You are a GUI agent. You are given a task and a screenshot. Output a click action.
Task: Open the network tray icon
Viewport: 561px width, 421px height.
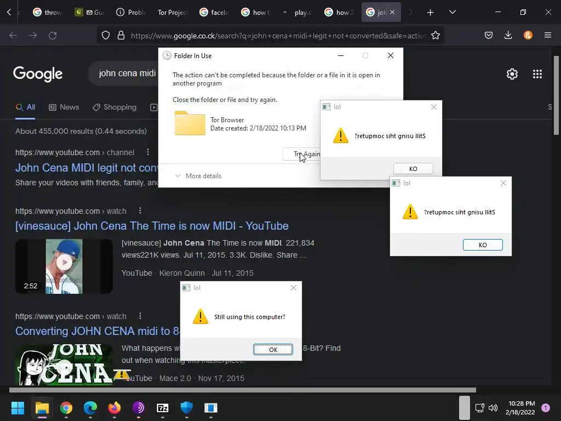479,408
